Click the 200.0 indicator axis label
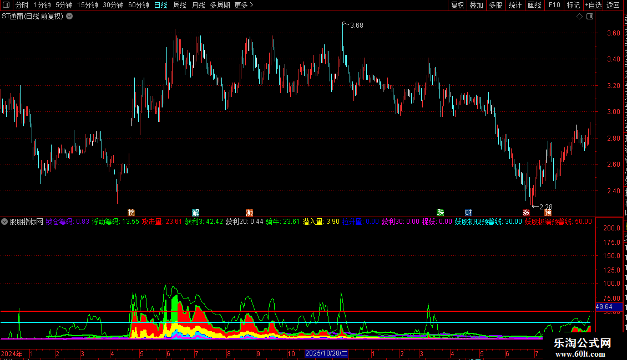 [x=612, y=228]
